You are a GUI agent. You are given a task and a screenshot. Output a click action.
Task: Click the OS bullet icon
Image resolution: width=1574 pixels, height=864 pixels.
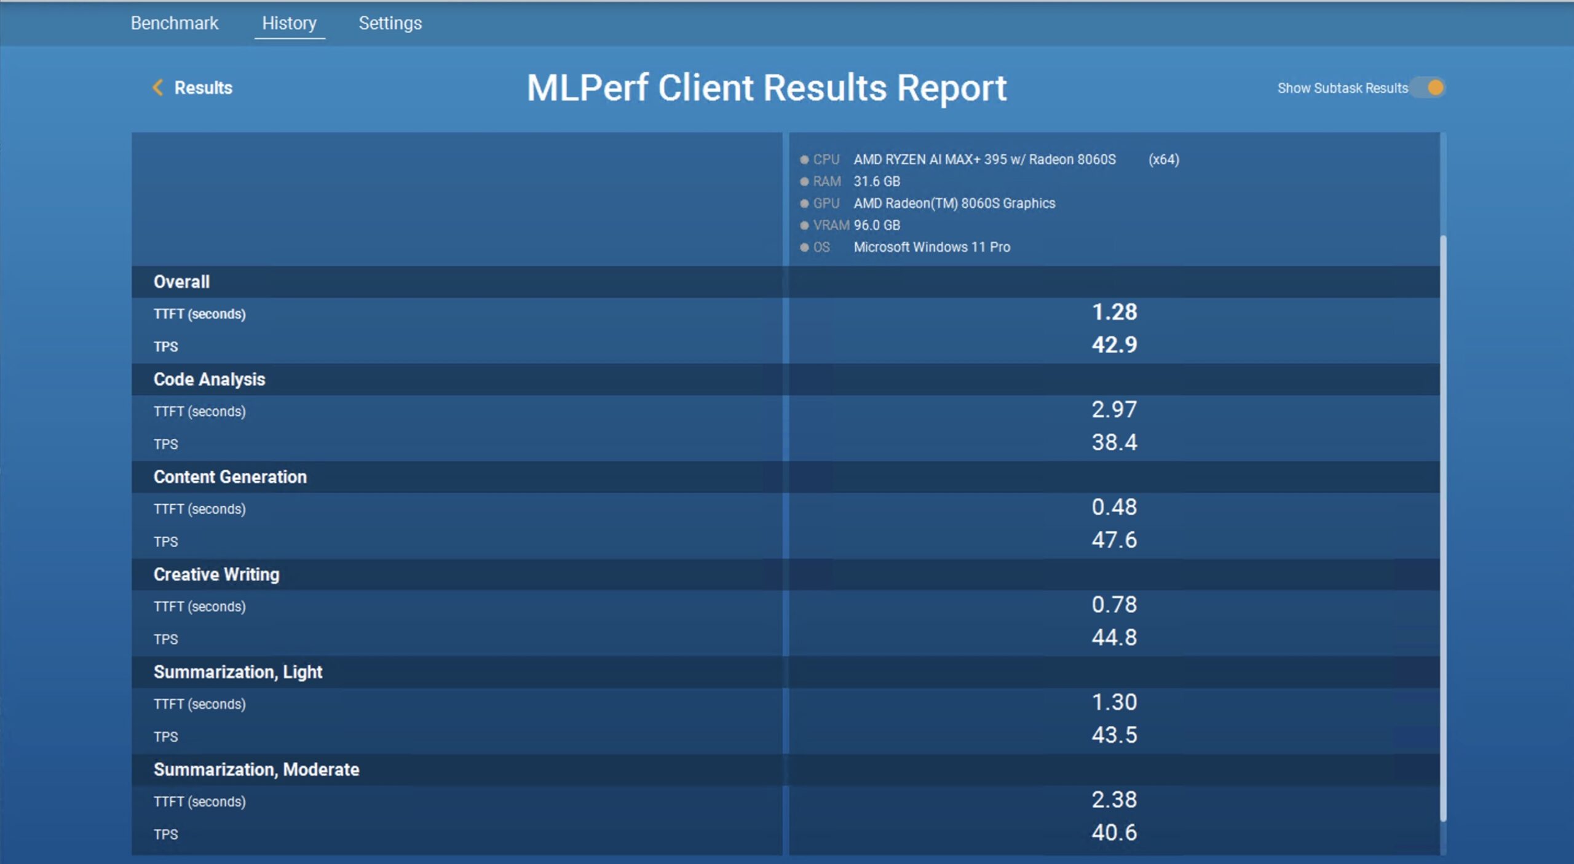(804, 247)
